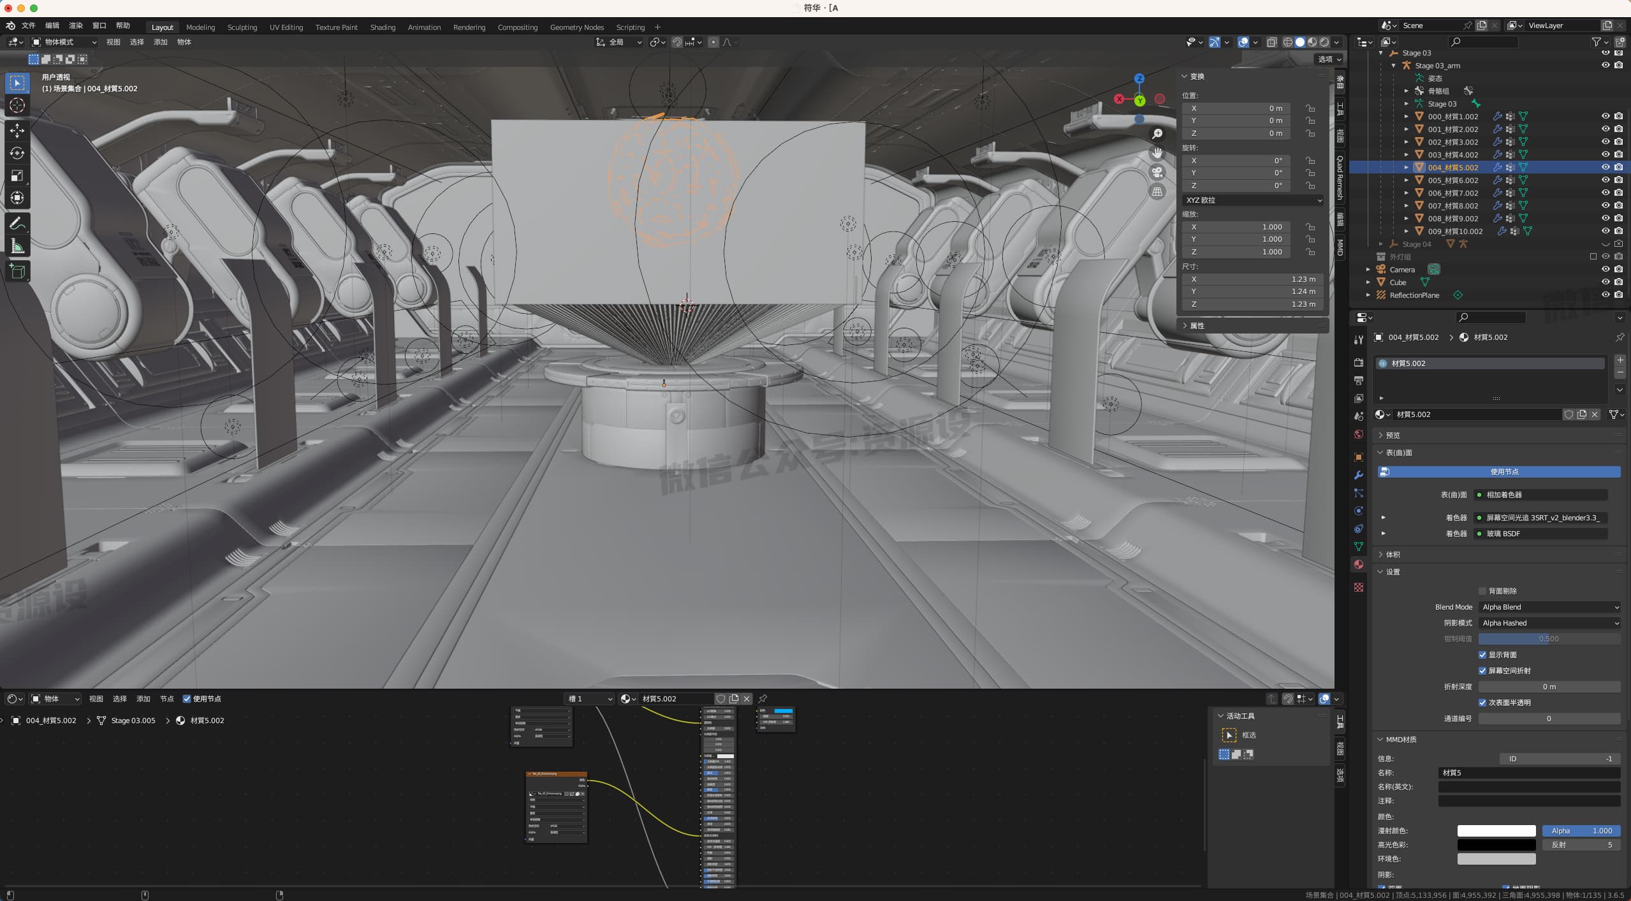Open the World properties tab

(1359, 434)
